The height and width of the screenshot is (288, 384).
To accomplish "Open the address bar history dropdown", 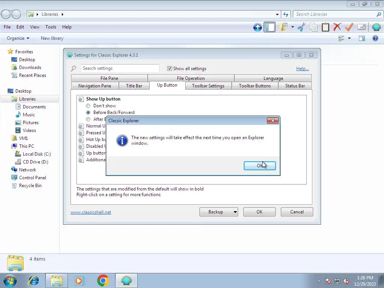I will coord(277,15).
